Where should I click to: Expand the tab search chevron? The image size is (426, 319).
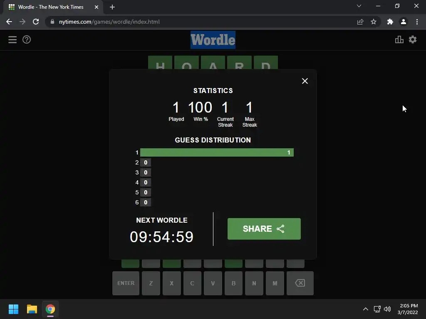[359, 6]
